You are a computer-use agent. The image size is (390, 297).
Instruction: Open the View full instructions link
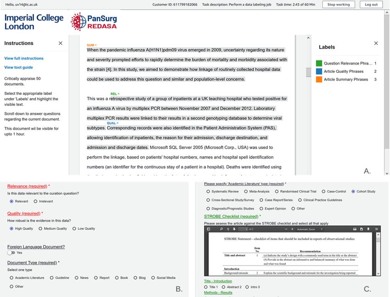[24, 58]
